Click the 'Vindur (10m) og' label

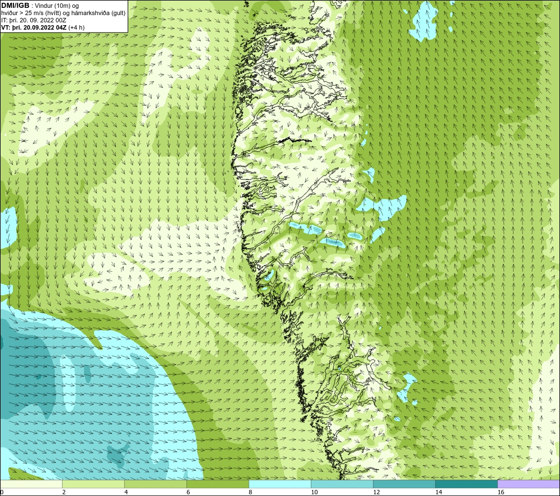pos(57,6)
